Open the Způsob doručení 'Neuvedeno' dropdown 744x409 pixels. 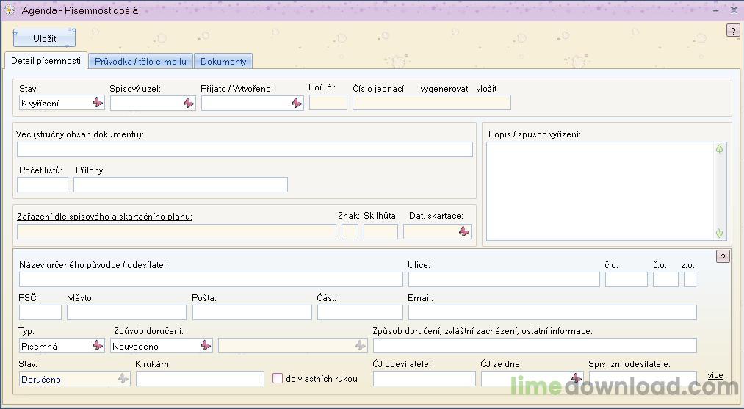pyautogui.click(x=206, y=345)
